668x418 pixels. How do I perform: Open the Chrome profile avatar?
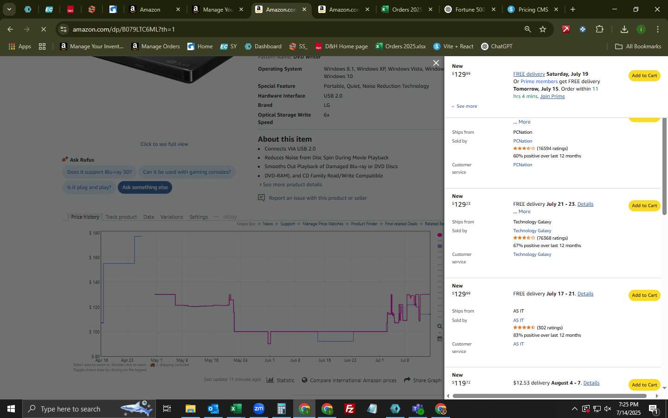point(641,29)
